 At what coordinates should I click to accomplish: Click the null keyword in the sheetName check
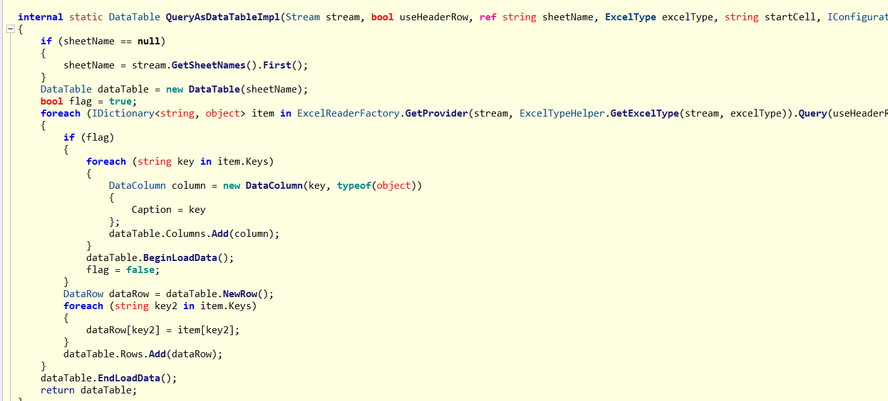[149, 41]
